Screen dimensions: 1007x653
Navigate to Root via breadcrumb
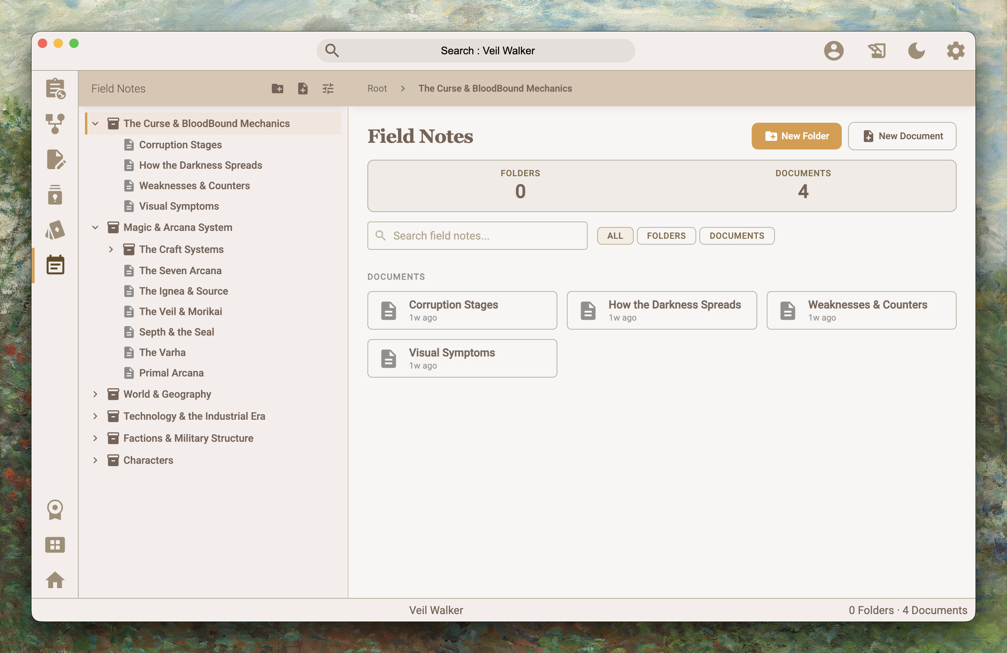click(376, 89)
